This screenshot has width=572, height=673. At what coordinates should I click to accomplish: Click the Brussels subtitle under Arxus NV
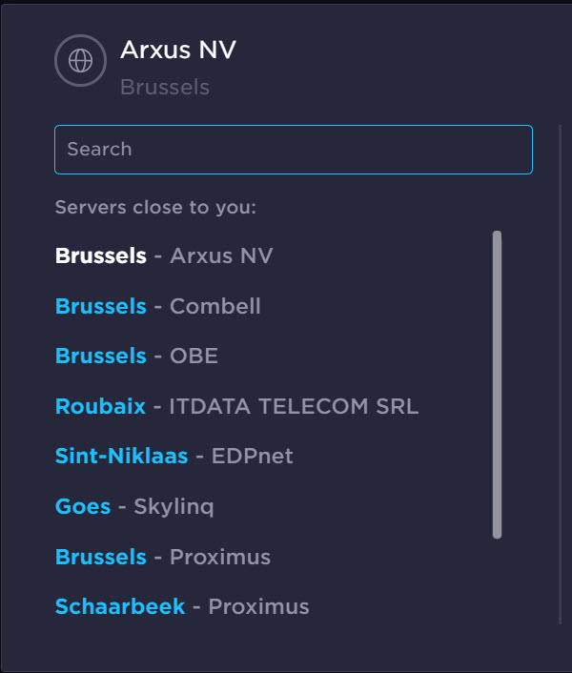coord(165,88)
